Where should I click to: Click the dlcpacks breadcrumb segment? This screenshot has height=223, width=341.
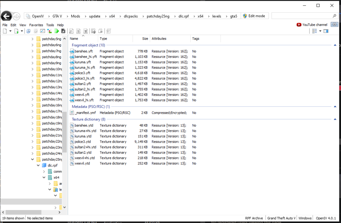[131, 16]
